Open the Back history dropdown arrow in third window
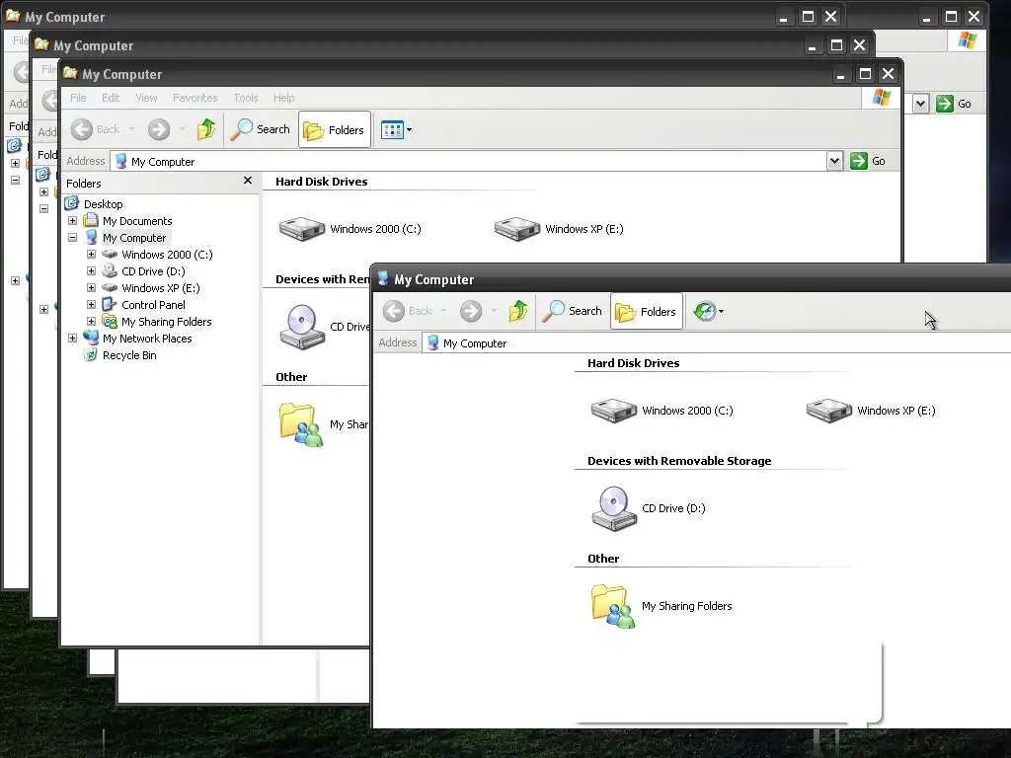Viewport: 1011px width, 758px height. point(131,129)
